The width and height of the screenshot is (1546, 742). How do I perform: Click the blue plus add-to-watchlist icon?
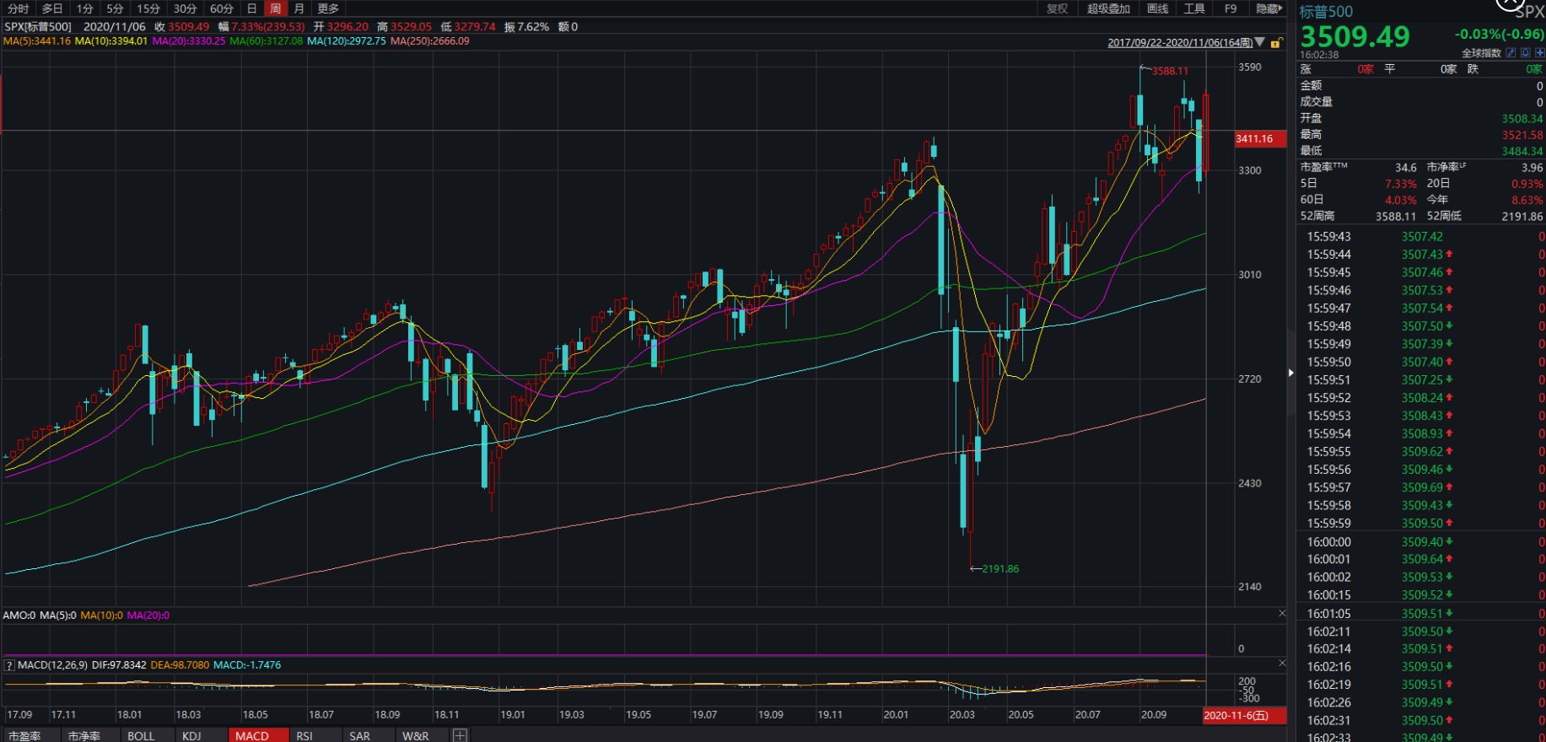[1539, 53]
